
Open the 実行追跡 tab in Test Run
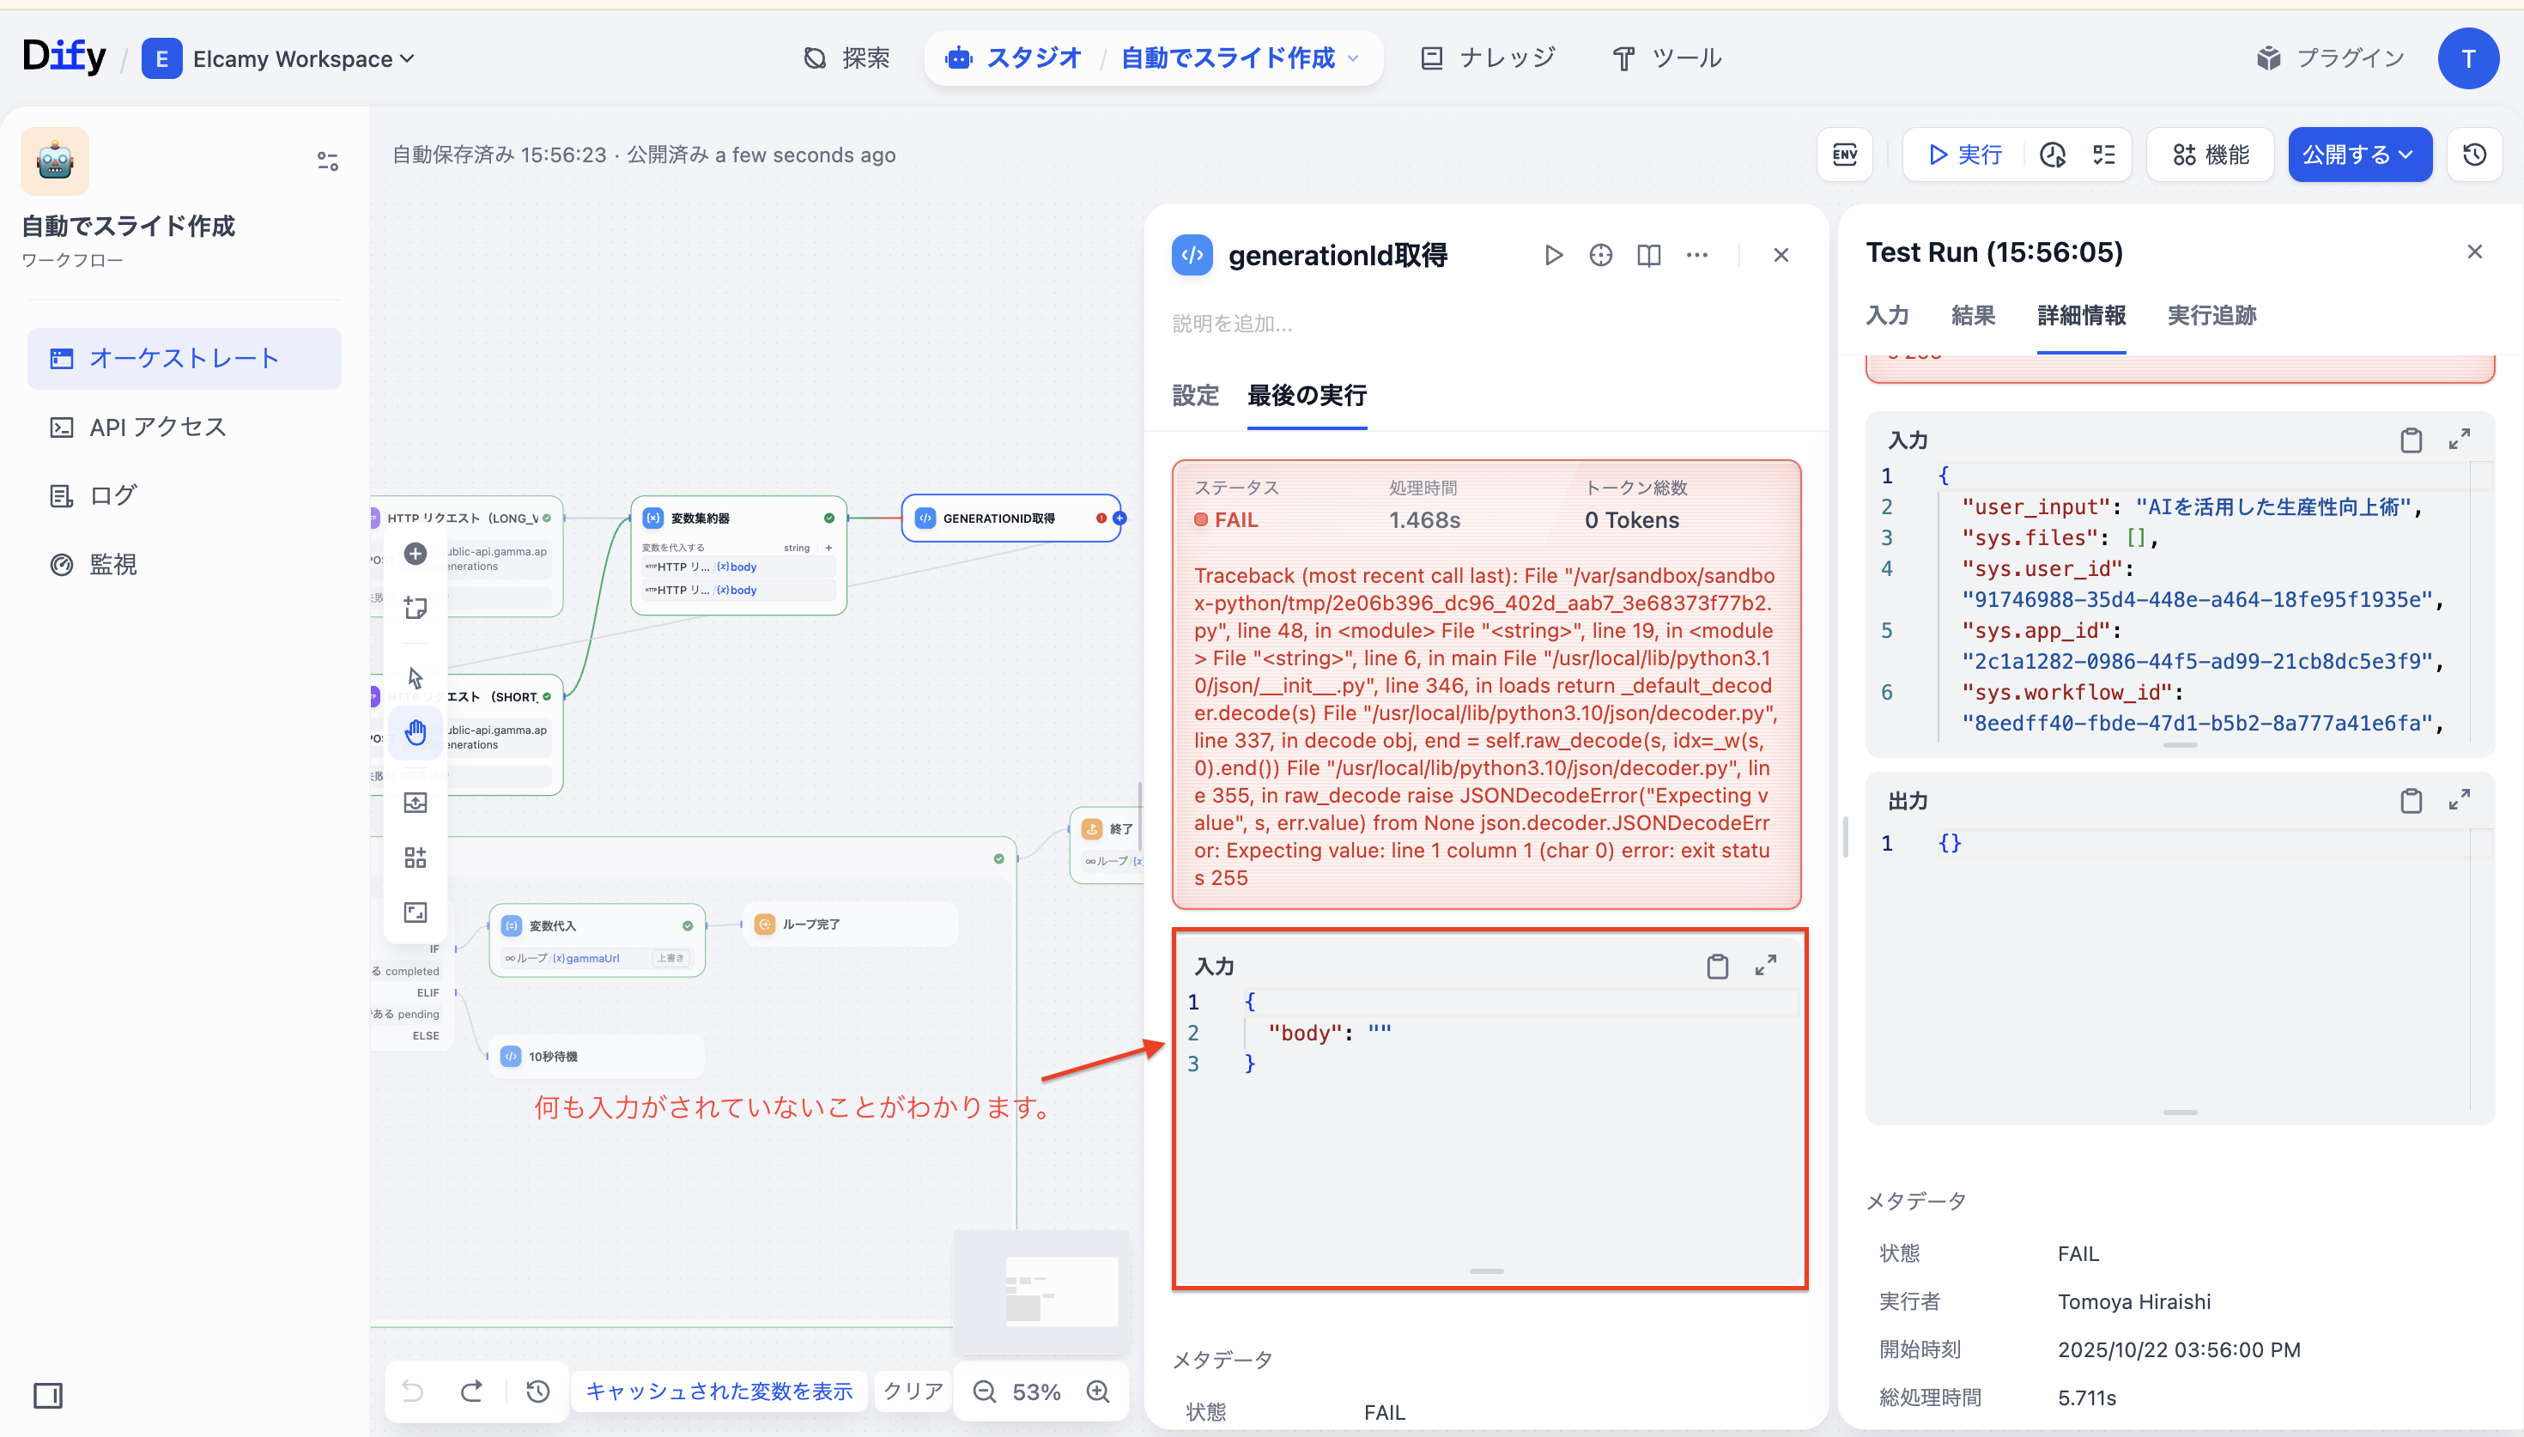pyautogui.click(x=2212, y=316)
